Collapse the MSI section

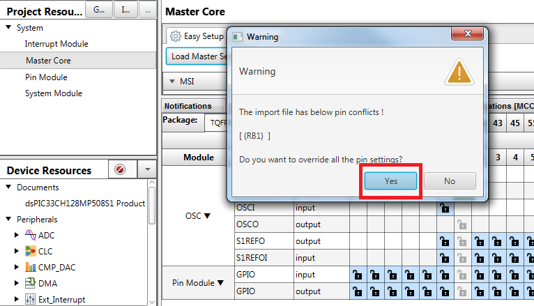(x=172, y=82)
